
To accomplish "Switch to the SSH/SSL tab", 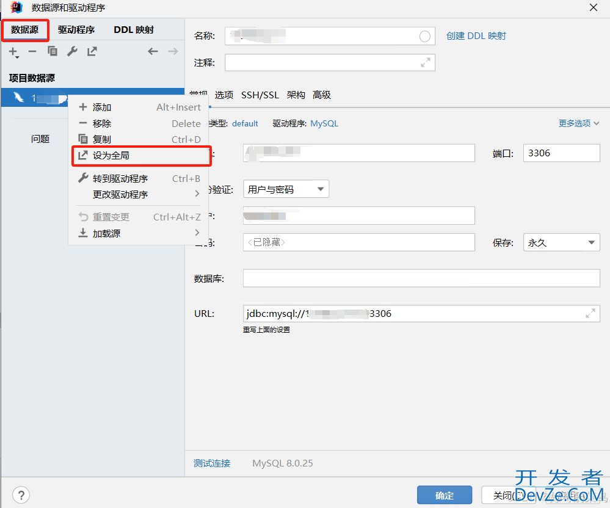I will 260,95.
